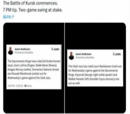Click the Kings ruled-out players tweet text
The height and width of the screenshot is (114, 130).
click(34, 69)
